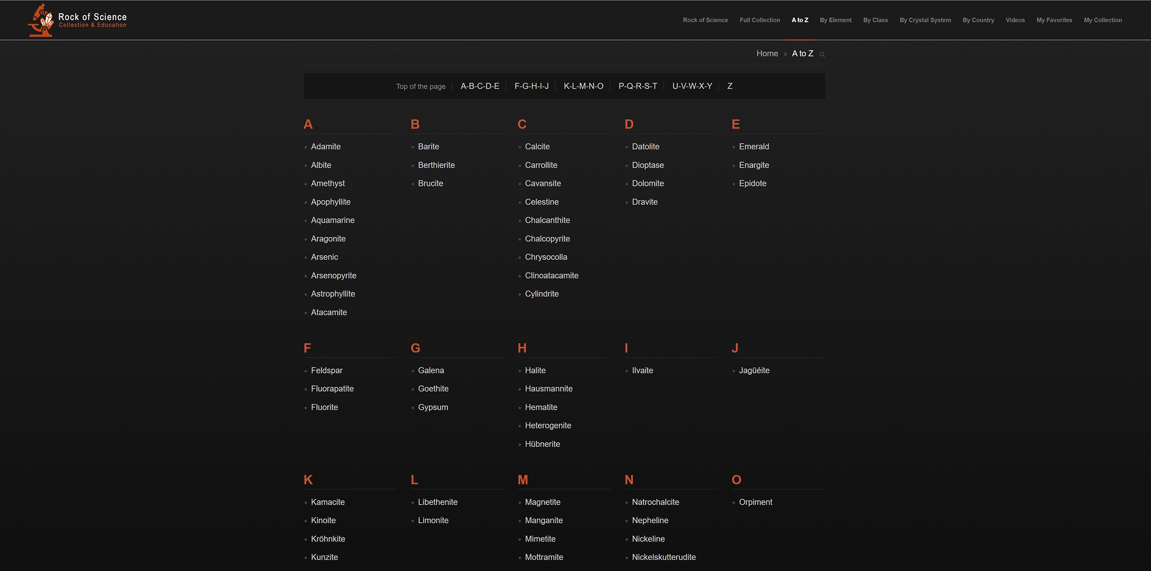Click the Fluorapatite link
The height and width of the screenshot is (571, 1151).
332,389
